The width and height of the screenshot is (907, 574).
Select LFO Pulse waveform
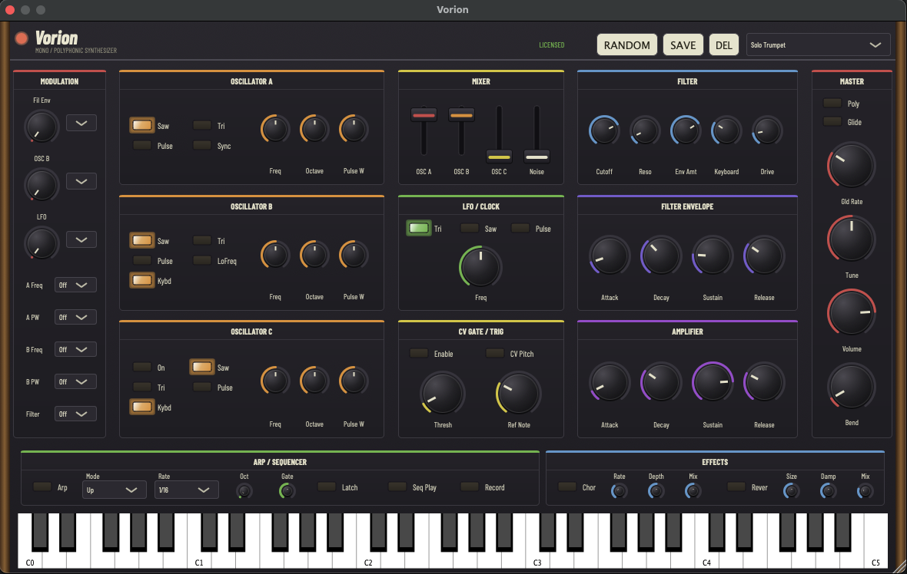click(520, 228)
